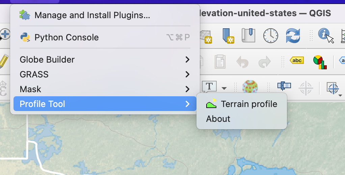Click the greyed-out crosshair icon
Viewport: 345px width, 175px height.
[x=306, y=88]
